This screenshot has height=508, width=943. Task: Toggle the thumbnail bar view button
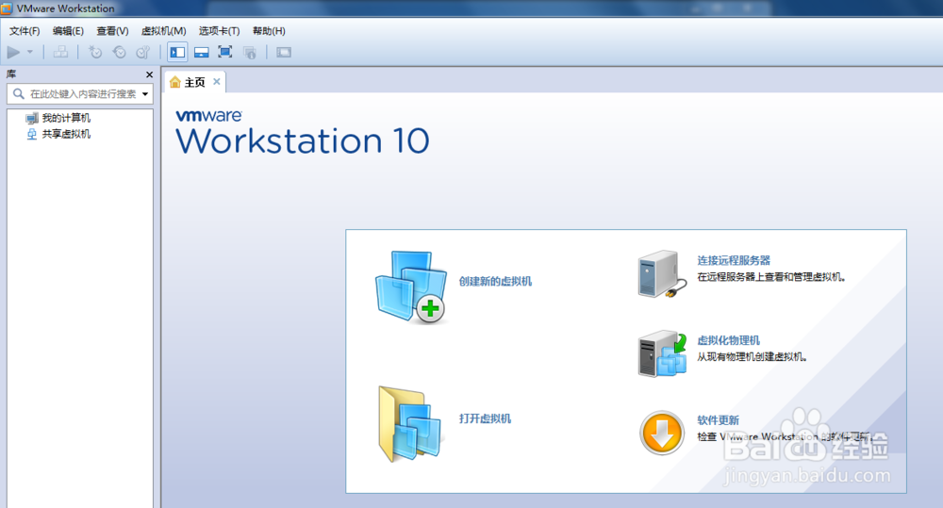point(202,52)
